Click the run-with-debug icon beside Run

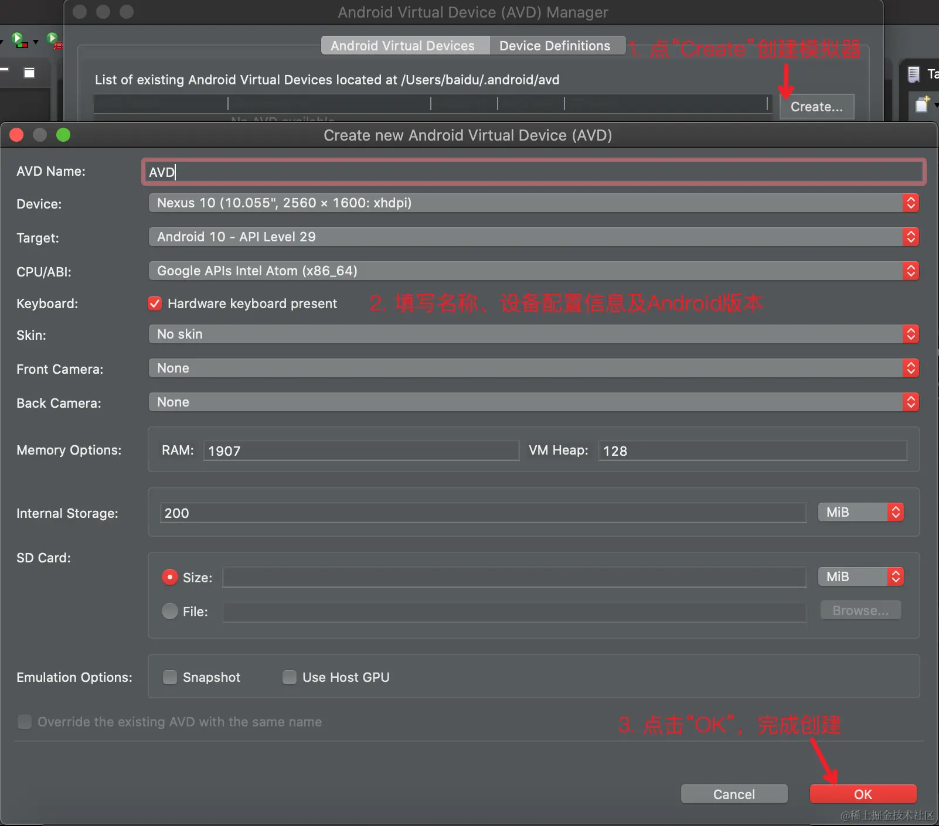[x=54, y=41]
